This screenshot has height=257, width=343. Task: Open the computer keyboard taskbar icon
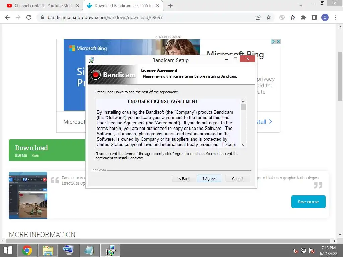click(68, 250)
